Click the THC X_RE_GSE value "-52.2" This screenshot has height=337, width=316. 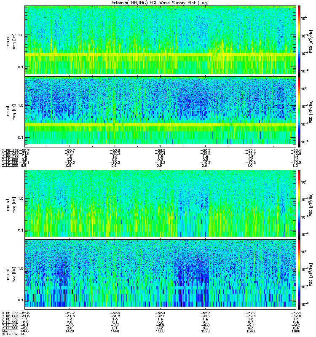pos(251,313)
